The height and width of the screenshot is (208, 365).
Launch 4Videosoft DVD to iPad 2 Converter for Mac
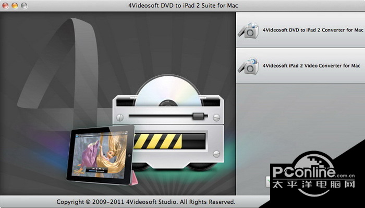pyautogui.click(x=300, y=30)
